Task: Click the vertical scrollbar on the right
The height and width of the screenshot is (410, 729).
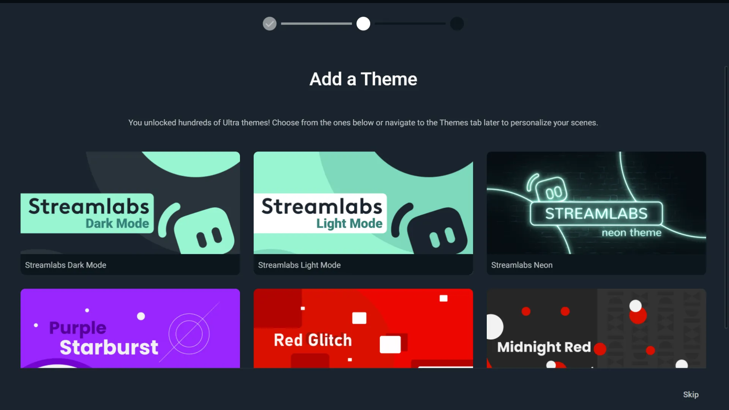Action: point(726,197)
